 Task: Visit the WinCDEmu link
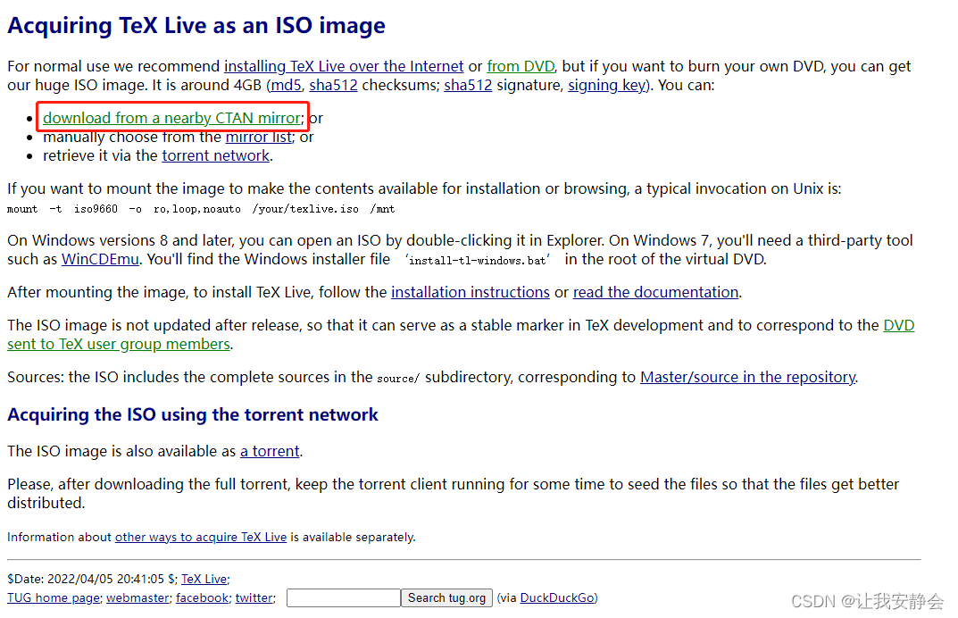(x=100, y=259)
